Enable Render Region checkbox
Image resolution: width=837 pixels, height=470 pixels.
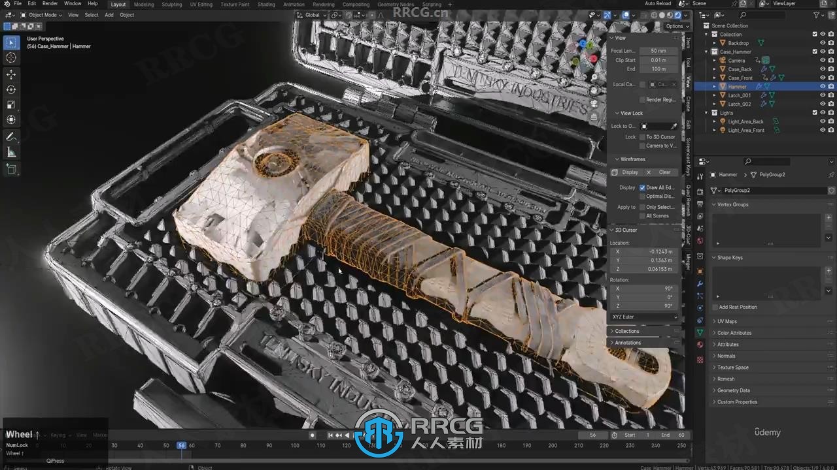pyautogui.click(x=642, y=100)
